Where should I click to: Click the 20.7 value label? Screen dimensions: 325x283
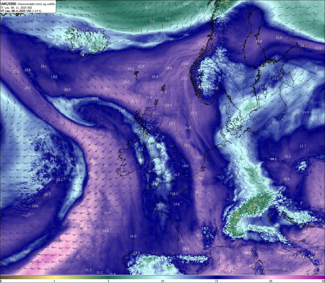67,90
